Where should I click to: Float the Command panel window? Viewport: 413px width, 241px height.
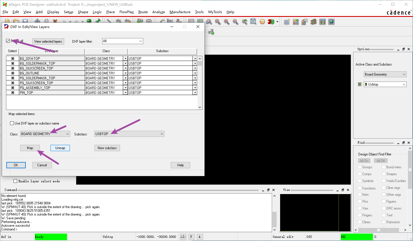point(268,190)
